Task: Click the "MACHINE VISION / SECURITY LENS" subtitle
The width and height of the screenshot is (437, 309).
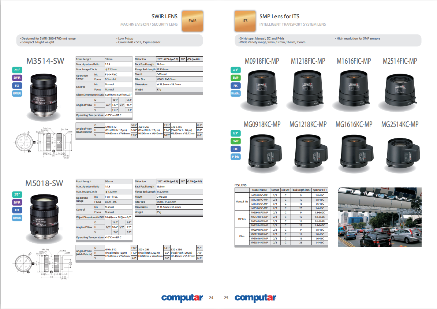Action: (x=149, y=24)
